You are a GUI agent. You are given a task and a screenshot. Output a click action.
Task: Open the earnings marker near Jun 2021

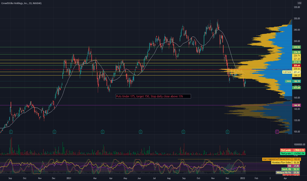tap(140, 132)
